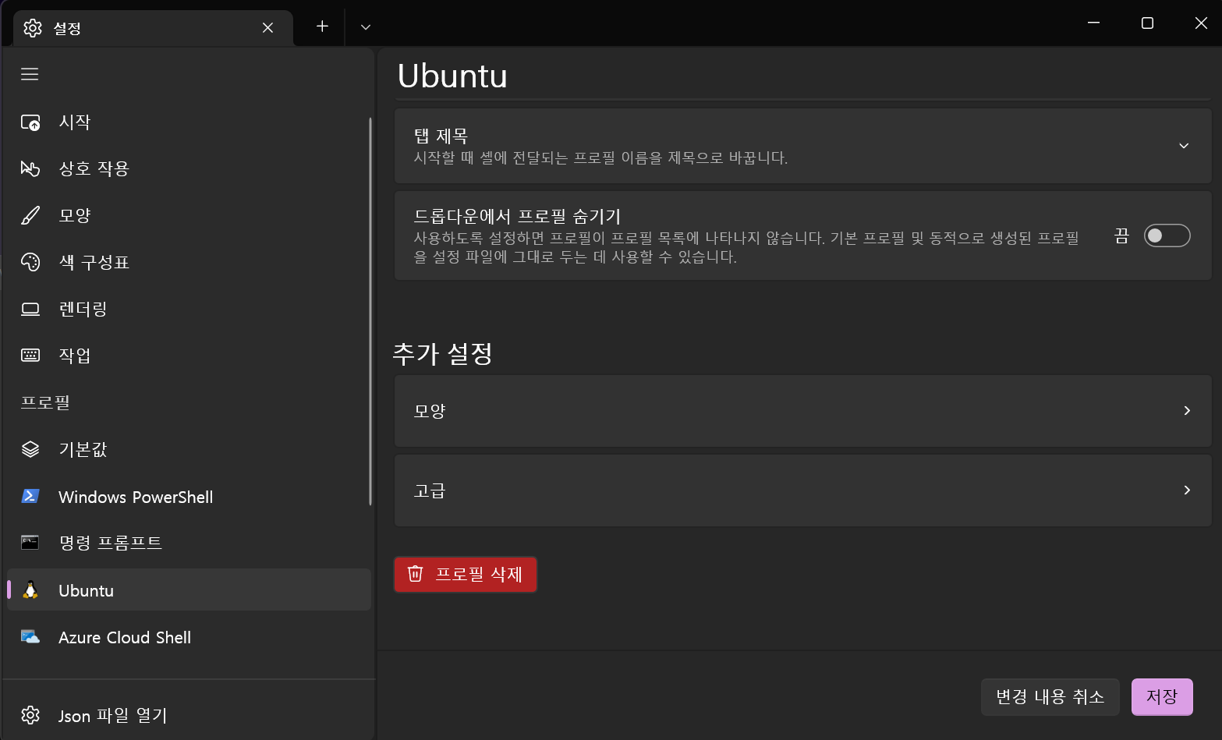The width and height of the screenshot is (1222, 740).
Task: Open the hamburger navigation menu
Action: 30,74
